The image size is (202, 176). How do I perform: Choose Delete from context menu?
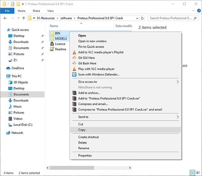(x=126, y=143)
